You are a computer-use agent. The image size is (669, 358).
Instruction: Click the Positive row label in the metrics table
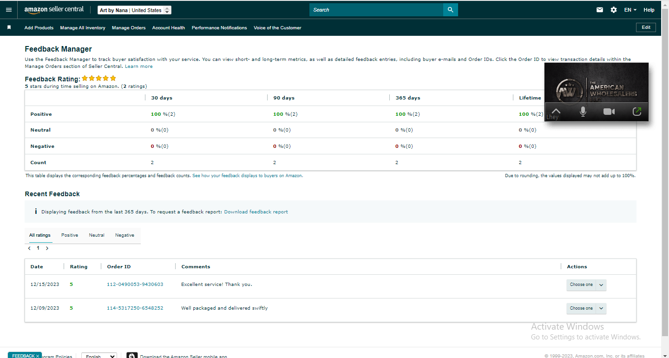click(41, 114)
